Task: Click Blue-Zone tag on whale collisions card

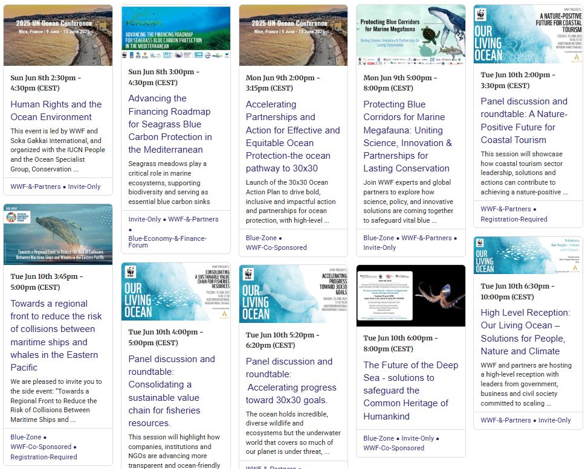Action: click(26, 437)
